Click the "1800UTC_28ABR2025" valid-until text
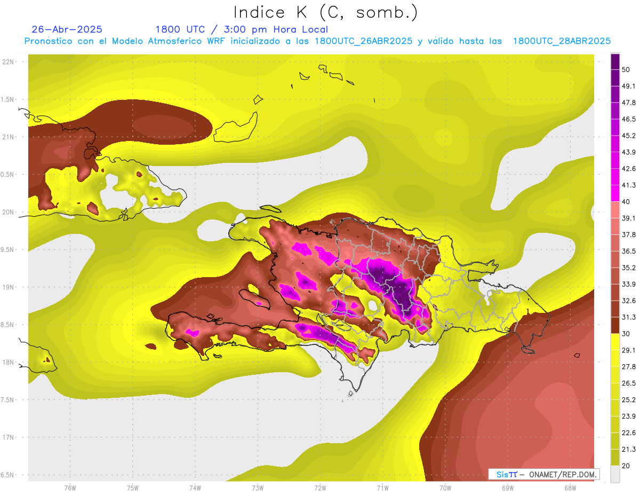The height and width of the screenshot is (495, 640). (x=562, y=41)
